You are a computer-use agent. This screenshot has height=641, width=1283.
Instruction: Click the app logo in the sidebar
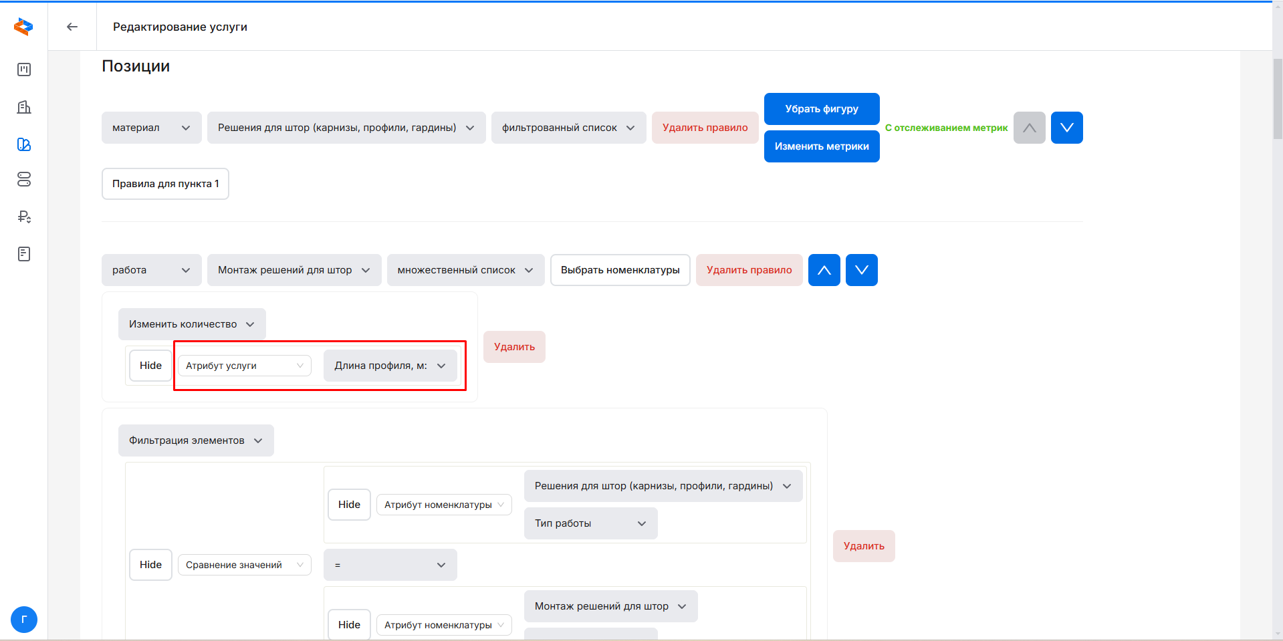[x=23, y=27]
